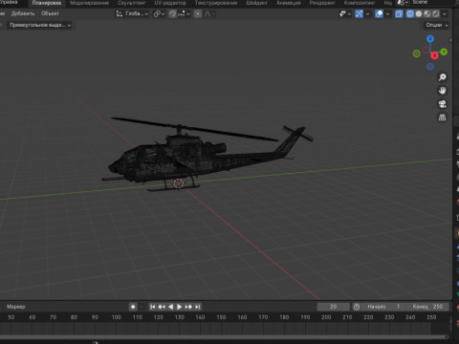The image size is (459, 344).
Task: Toggle the camera view icon
Action: click(442, 104)
